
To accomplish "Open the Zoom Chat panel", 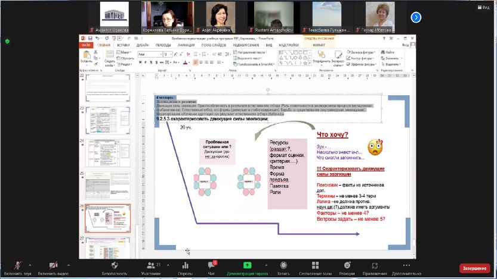I will (211, 265).
